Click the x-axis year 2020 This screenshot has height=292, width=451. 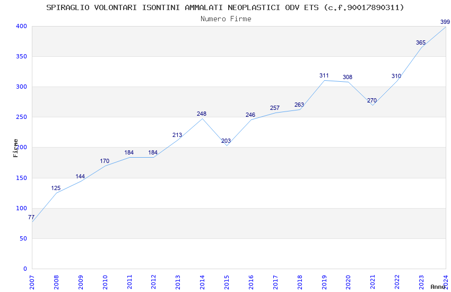(348, 282)
